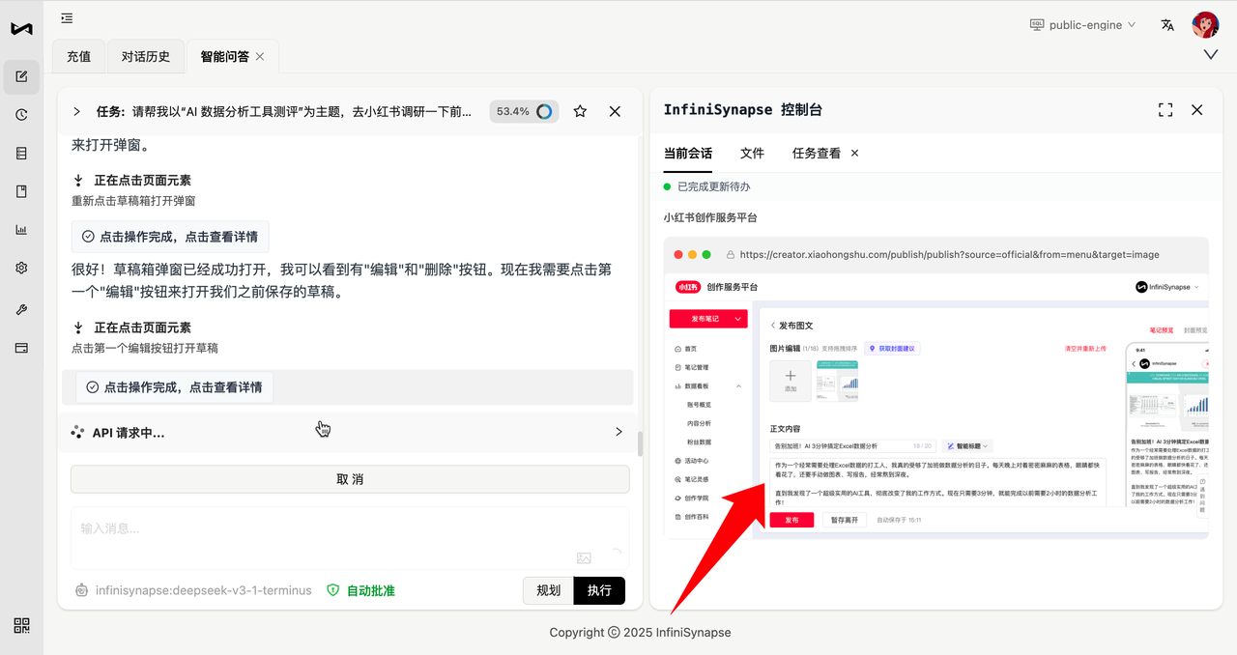Screen dimensions: 1237x655
Task: Open the database table icon in sidebar
Action: click(x=21, y=154)
